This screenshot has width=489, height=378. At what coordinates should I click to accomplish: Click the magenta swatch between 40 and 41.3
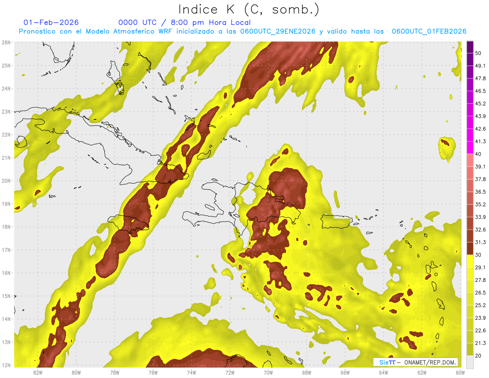point(470,148)
